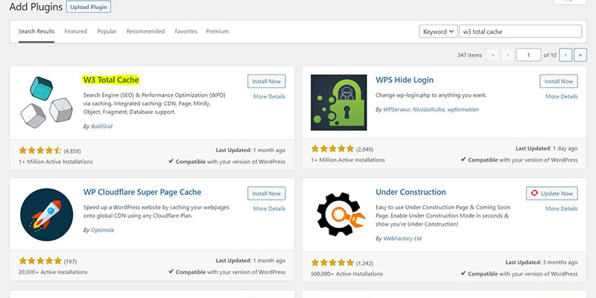Open the Optimole author link
596x298 pixels.
coord(102,230)
